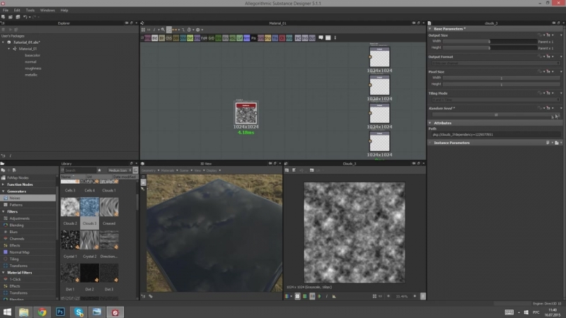This screenshot has height=318, width=566.
Task: Collapse the Material Filters category
Action: [4, 273]
